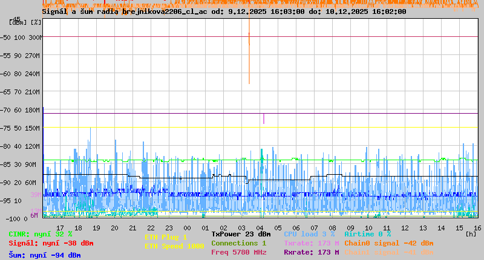Click the Rxrate 173 M legend label
This screenshot has height=260, width=484.
tap(311, 252)
